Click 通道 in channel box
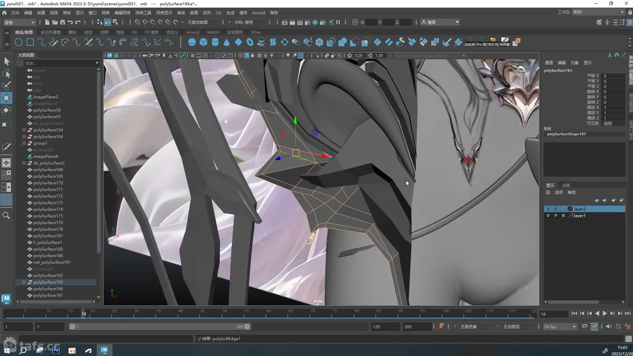This screenshot has height=356, width=633. pos(549,63)
